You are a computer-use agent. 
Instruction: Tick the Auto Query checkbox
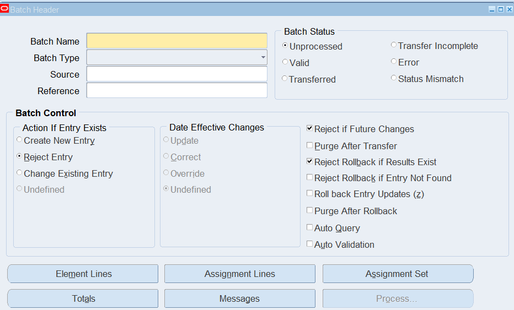point(310,227)
